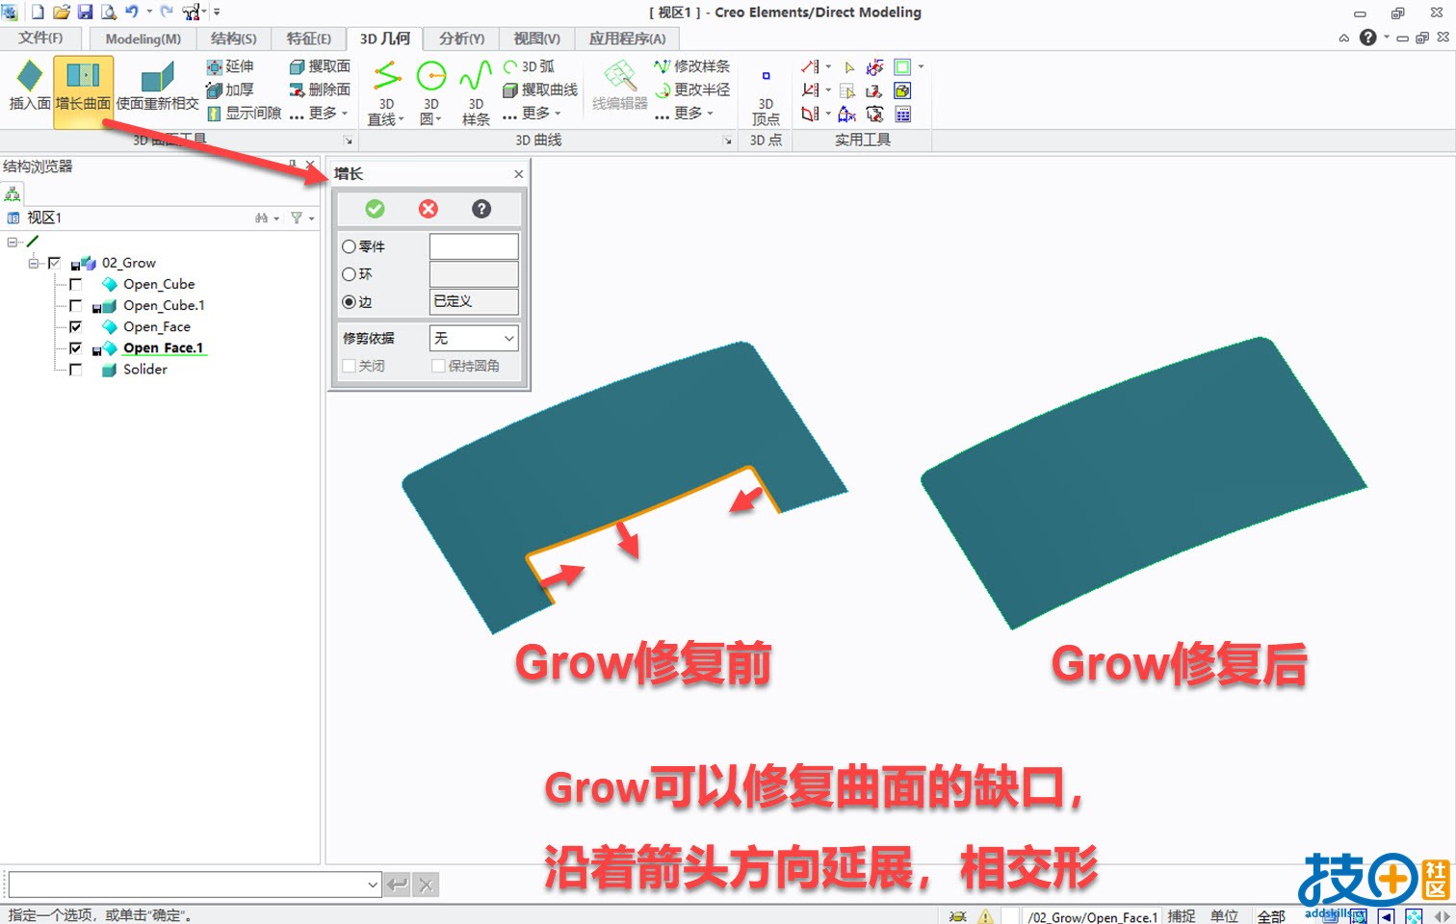Select the 攫取曲线 tool

pyautogui.click(x=540, y=90)
